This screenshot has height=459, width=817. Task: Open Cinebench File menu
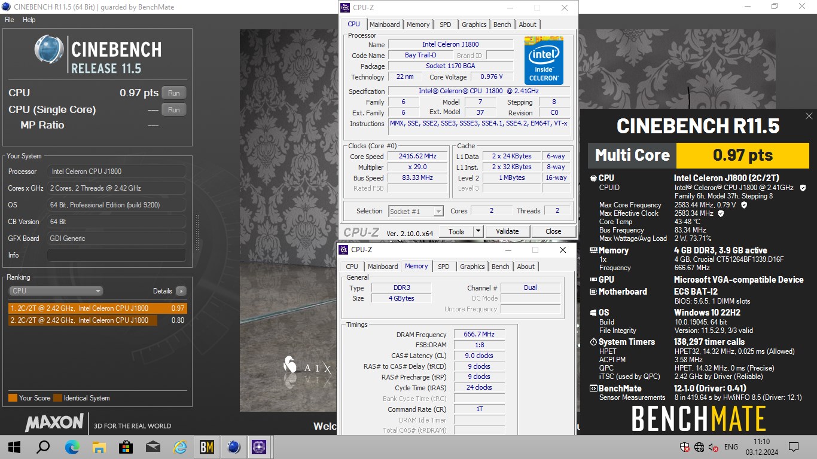[x=9, y=20]
